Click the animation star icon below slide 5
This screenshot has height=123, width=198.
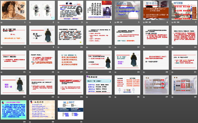tap(115, 22)
